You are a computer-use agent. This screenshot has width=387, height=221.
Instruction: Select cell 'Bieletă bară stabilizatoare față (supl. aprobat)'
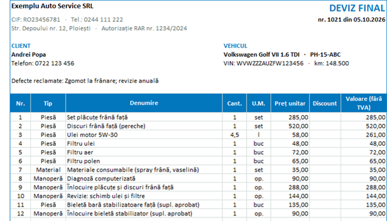click(144, 205)
